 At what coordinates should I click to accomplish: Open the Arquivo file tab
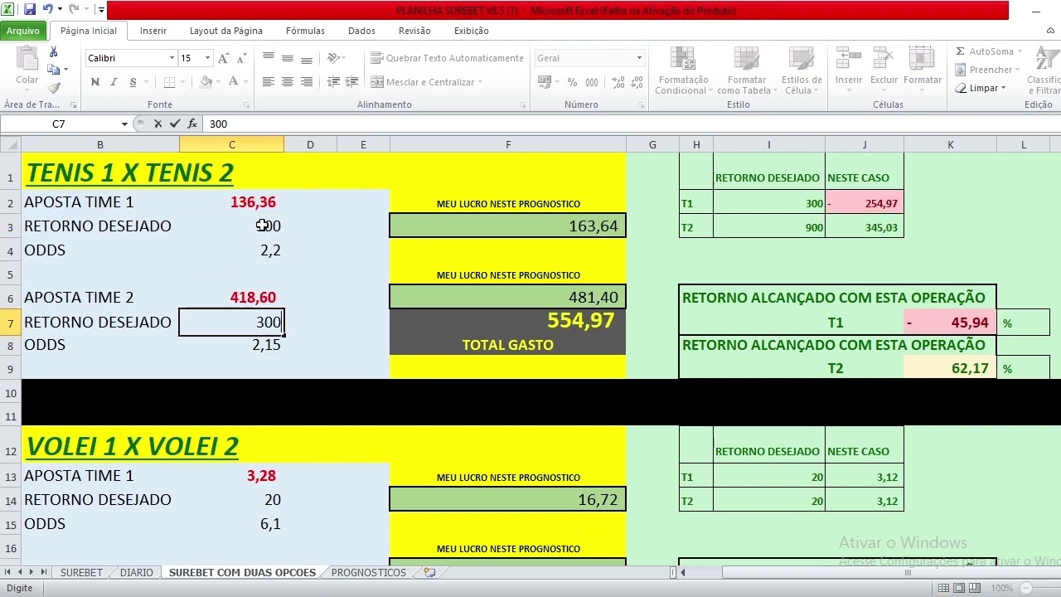click(x=23, y=31)
